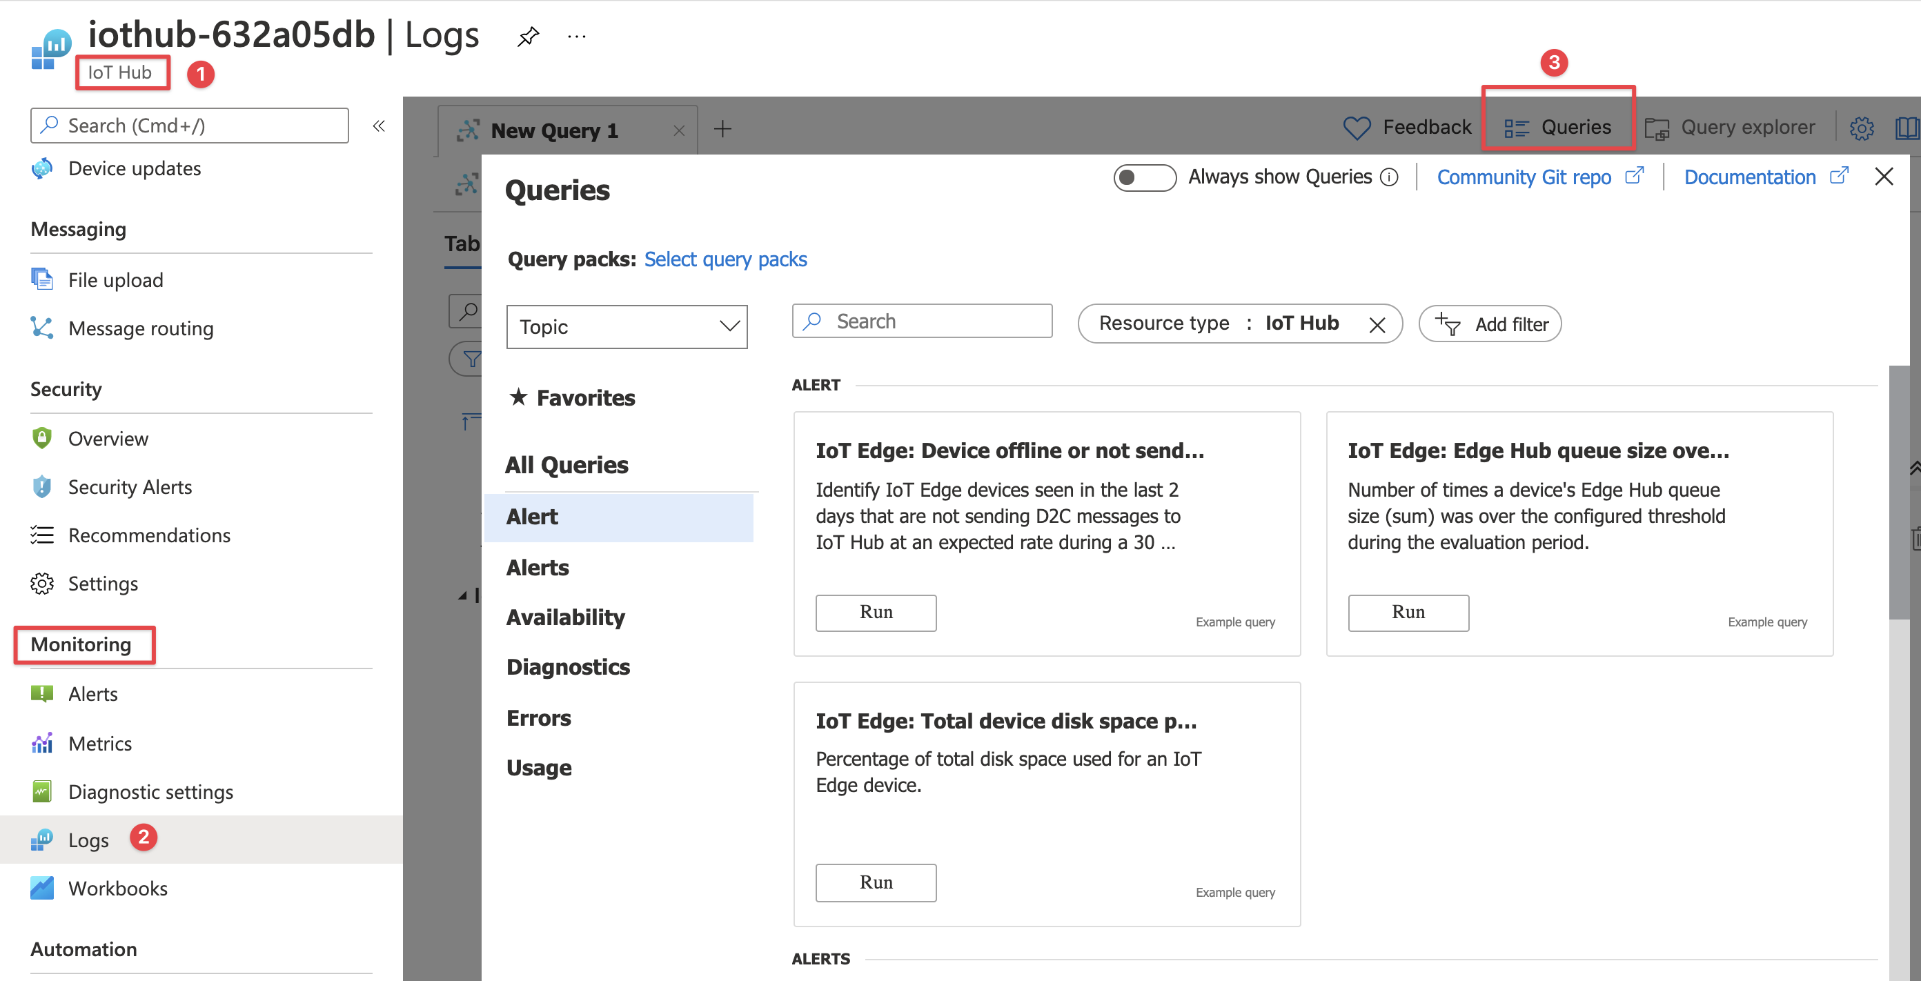Open Metrics under Monitoring
1921x981 pixels.
click(x=99, y=743)
